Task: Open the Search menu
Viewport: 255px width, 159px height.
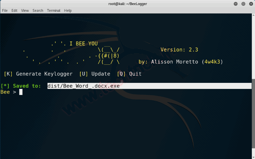Action: [x=38, y=10]
